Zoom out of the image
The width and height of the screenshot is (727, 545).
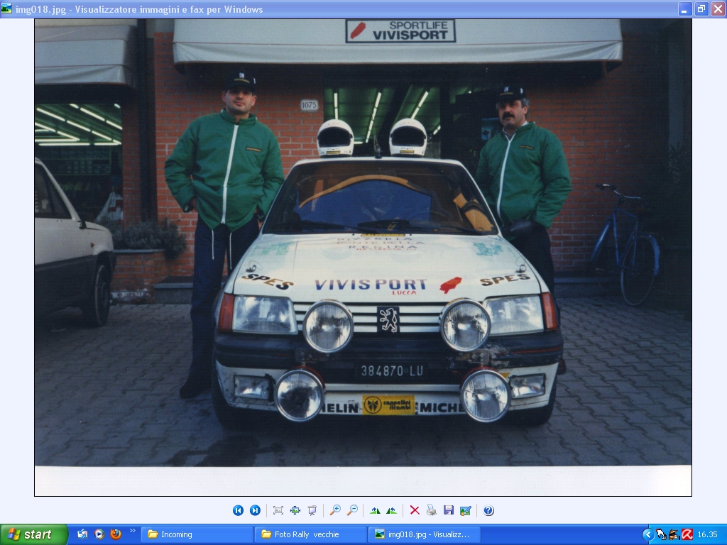click(352, 510)
